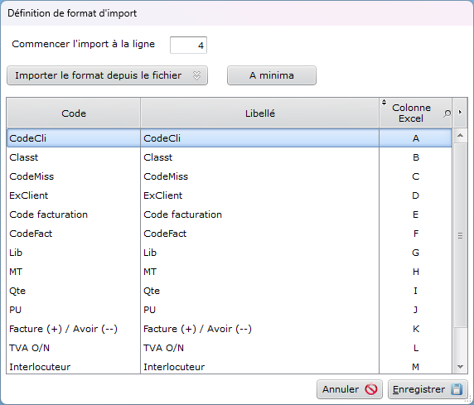Select the Lib cell in Code column
The height and width of the screenshot is (405, 474).
click(x=74, y=253)
